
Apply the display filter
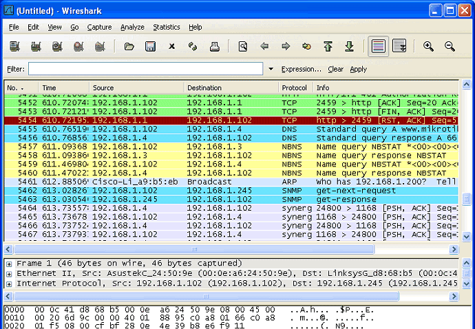point(359,69)
